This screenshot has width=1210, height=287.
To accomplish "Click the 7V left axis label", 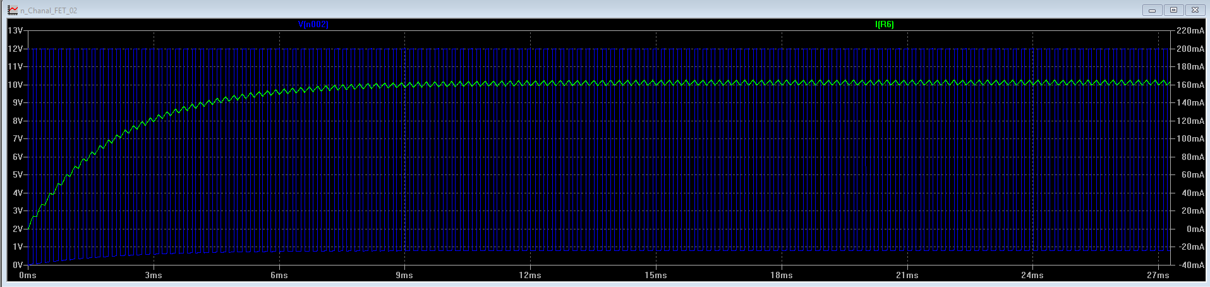I will [x=18, y=138].
